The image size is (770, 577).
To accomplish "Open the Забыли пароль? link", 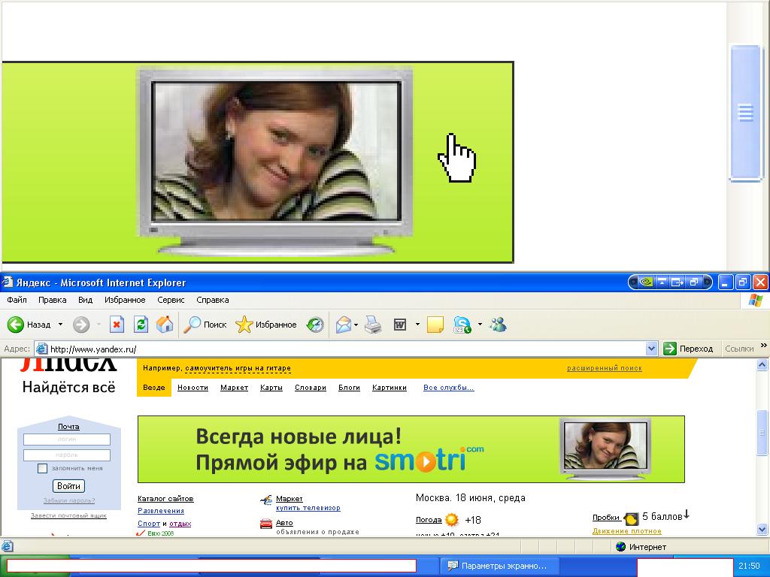I will coord(68,501).
